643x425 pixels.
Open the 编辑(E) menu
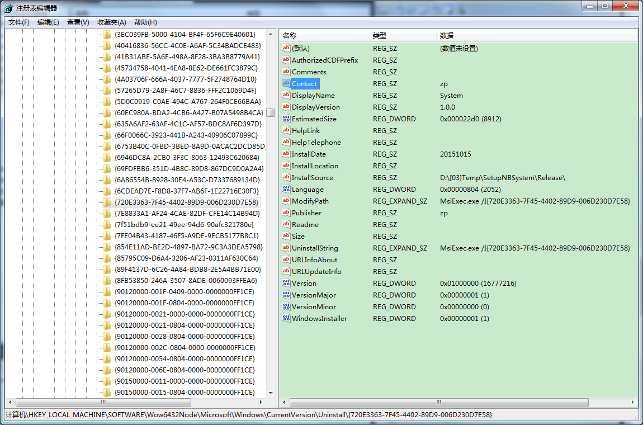tap(48, 22)
